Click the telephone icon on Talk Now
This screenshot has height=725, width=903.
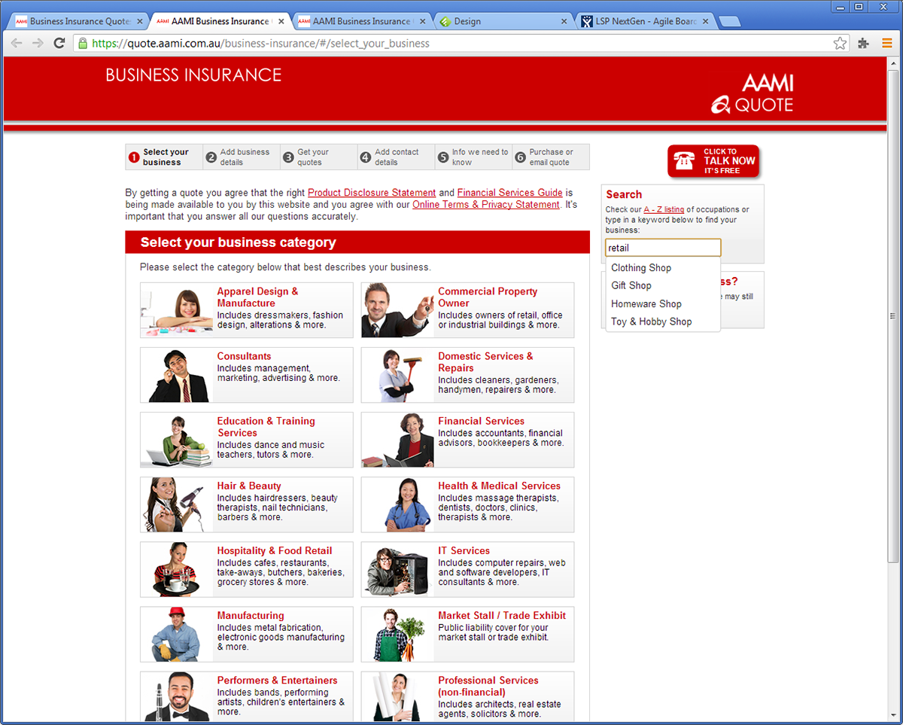tap(684, 161)
